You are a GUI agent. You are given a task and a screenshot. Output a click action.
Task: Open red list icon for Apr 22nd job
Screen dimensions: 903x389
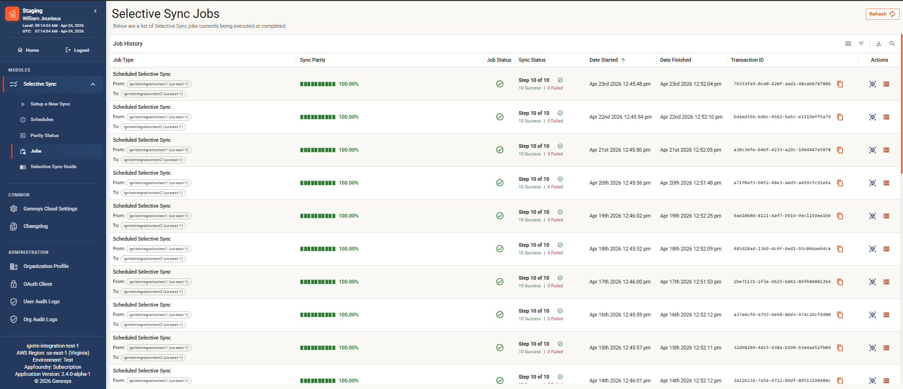click(886, 117)
